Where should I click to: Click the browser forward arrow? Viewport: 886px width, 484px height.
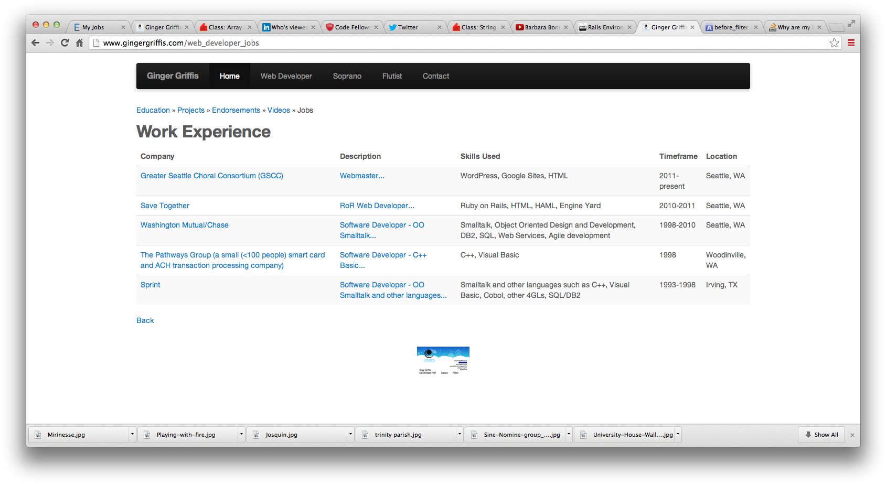click(50, 43)
